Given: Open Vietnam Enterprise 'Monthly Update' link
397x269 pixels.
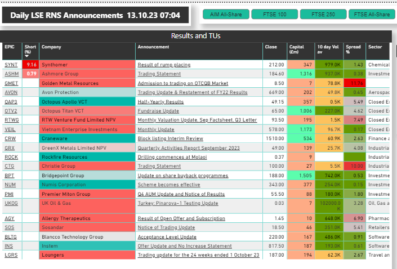Looking at the screenshot, I should (x=156, y=129).
